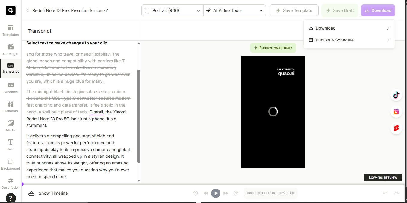Click project title "Redmi Note 13 Pro: Premium for Less?"
Viewport: 407px width, 203px height.
pyautogui.click(x=70, y=10)
